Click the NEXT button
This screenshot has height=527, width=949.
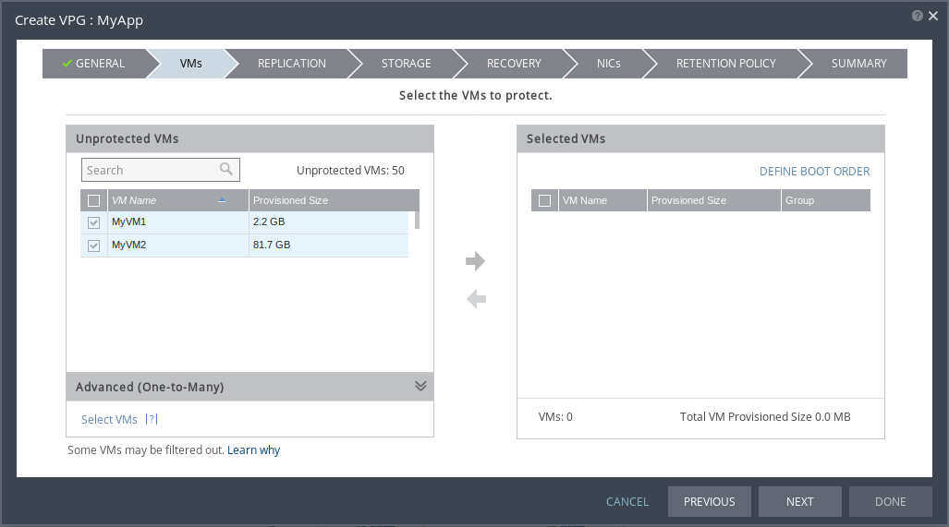point(799,501)
